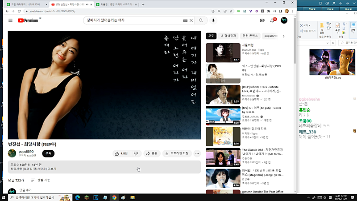
Task: Click the YouTube search magnifier button
Action: pos(201,20)
